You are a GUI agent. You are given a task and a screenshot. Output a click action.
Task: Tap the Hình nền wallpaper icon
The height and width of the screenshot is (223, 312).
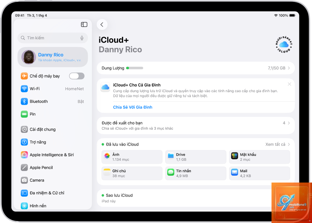click(24, 206)
